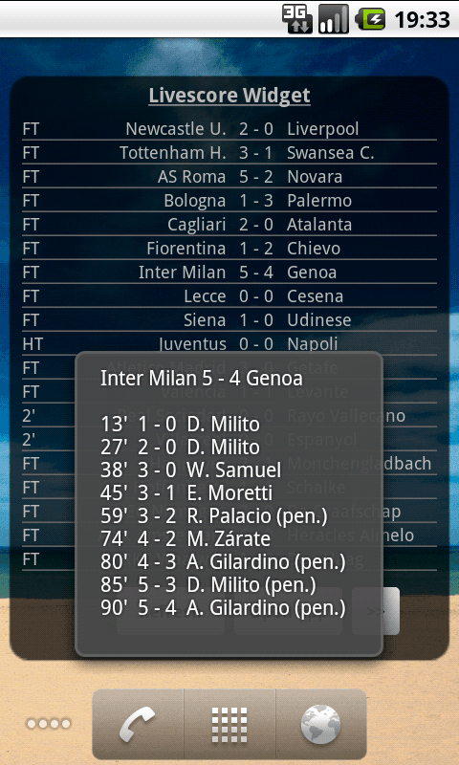Tap the signal strength bars icon
The width and height of the screenshot is (459, 765).
[334, 19]
